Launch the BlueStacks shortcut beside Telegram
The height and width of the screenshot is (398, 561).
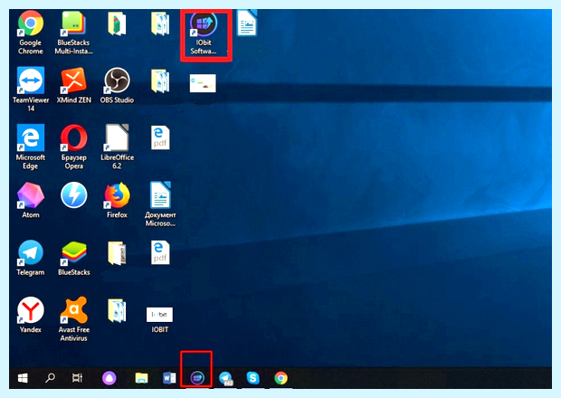(x=73, y=258)
